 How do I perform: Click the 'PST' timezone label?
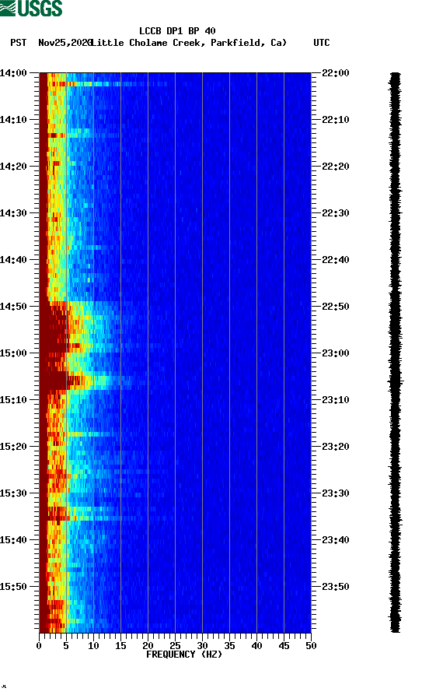click(x=18, y=43)
